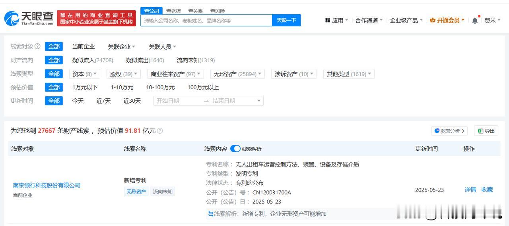
Task: Switch to the 查关系 tab
Action: pos(196,11)
